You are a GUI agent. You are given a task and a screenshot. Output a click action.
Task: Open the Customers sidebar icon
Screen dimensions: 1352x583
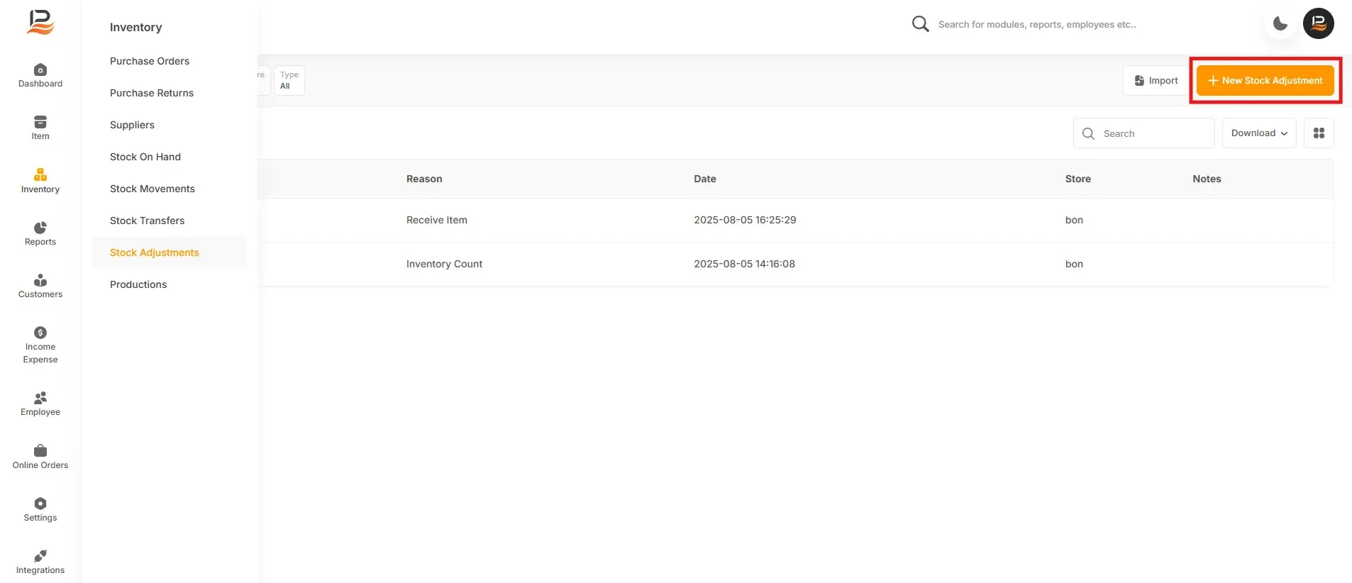tap(40, 280)
